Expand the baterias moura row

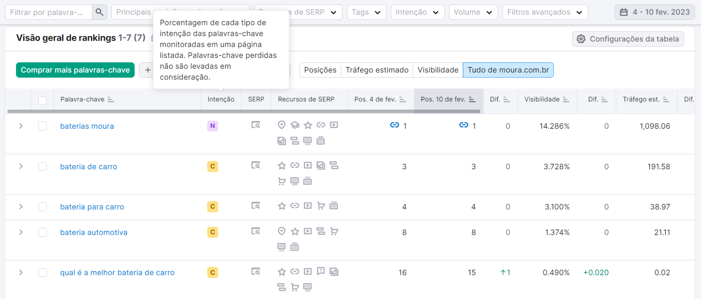[x=21, y=126]
